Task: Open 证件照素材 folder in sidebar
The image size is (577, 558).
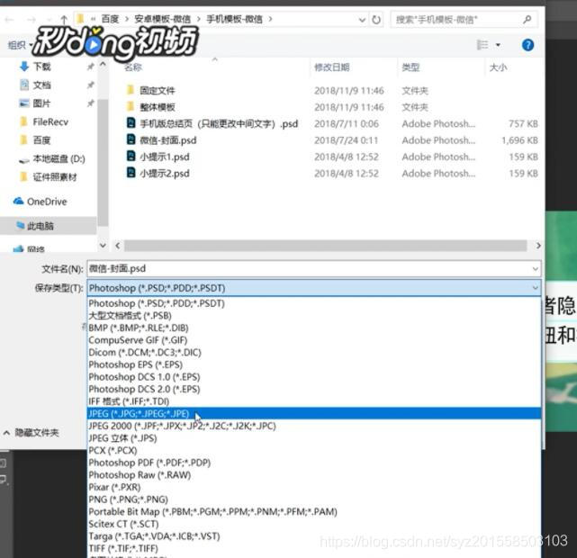Action: (55, 177)
